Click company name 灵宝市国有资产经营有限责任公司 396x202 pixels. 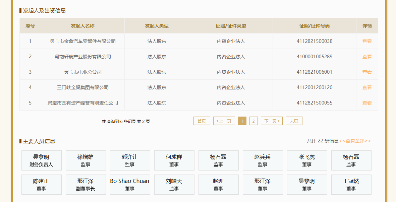(x=83, y=103)
